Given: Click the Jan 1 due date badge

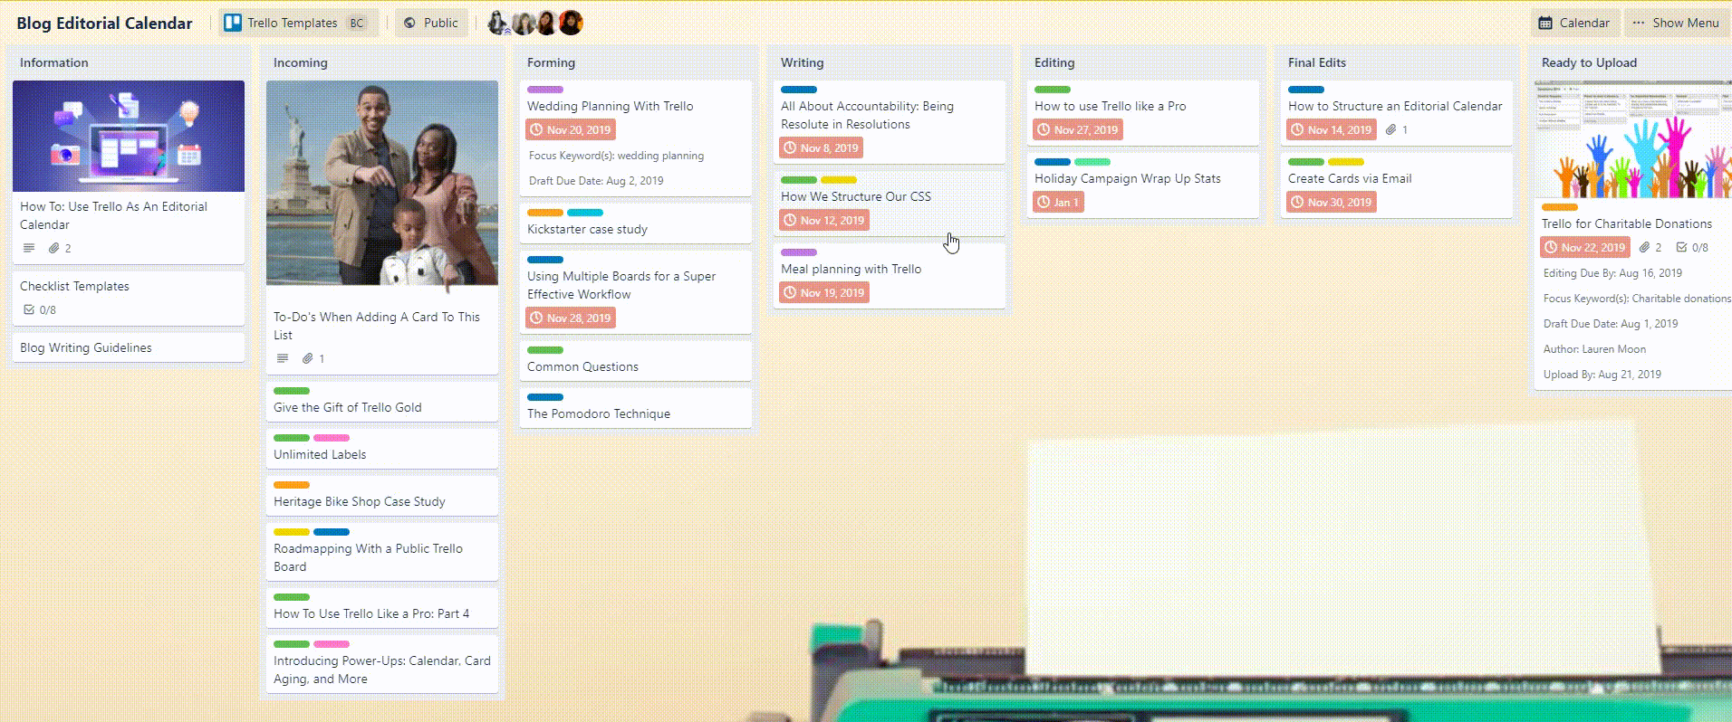Looking at the screenshot, I should 1058,202.
